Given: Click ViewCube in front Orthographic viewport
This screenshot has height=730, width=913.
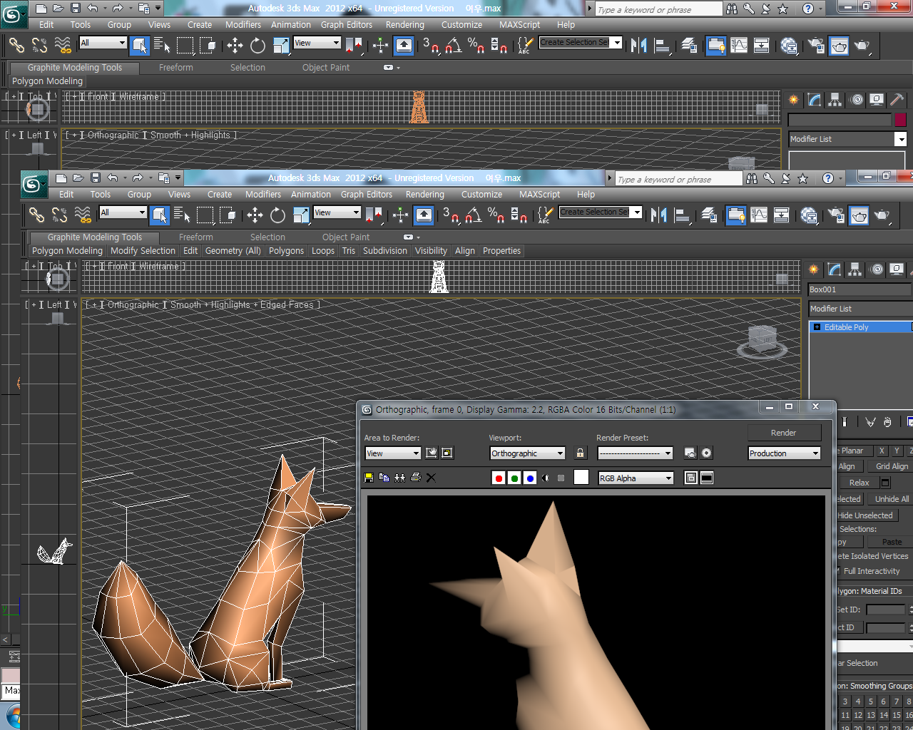Looking at the screenshot, I should pos(762,340).
